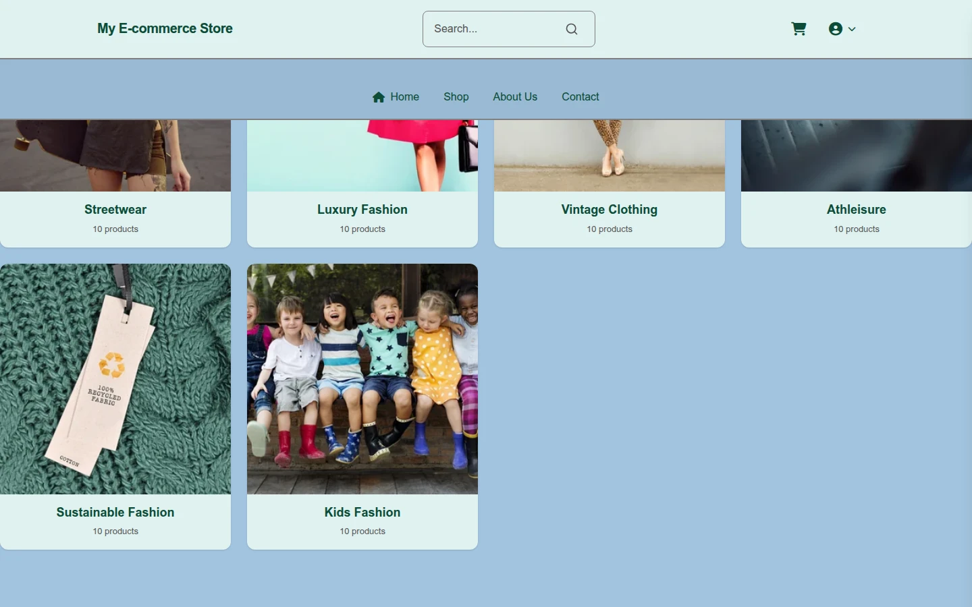Click the Kids Fashion children photo
This screenshot has width=972, height=607.
point(362,379)
